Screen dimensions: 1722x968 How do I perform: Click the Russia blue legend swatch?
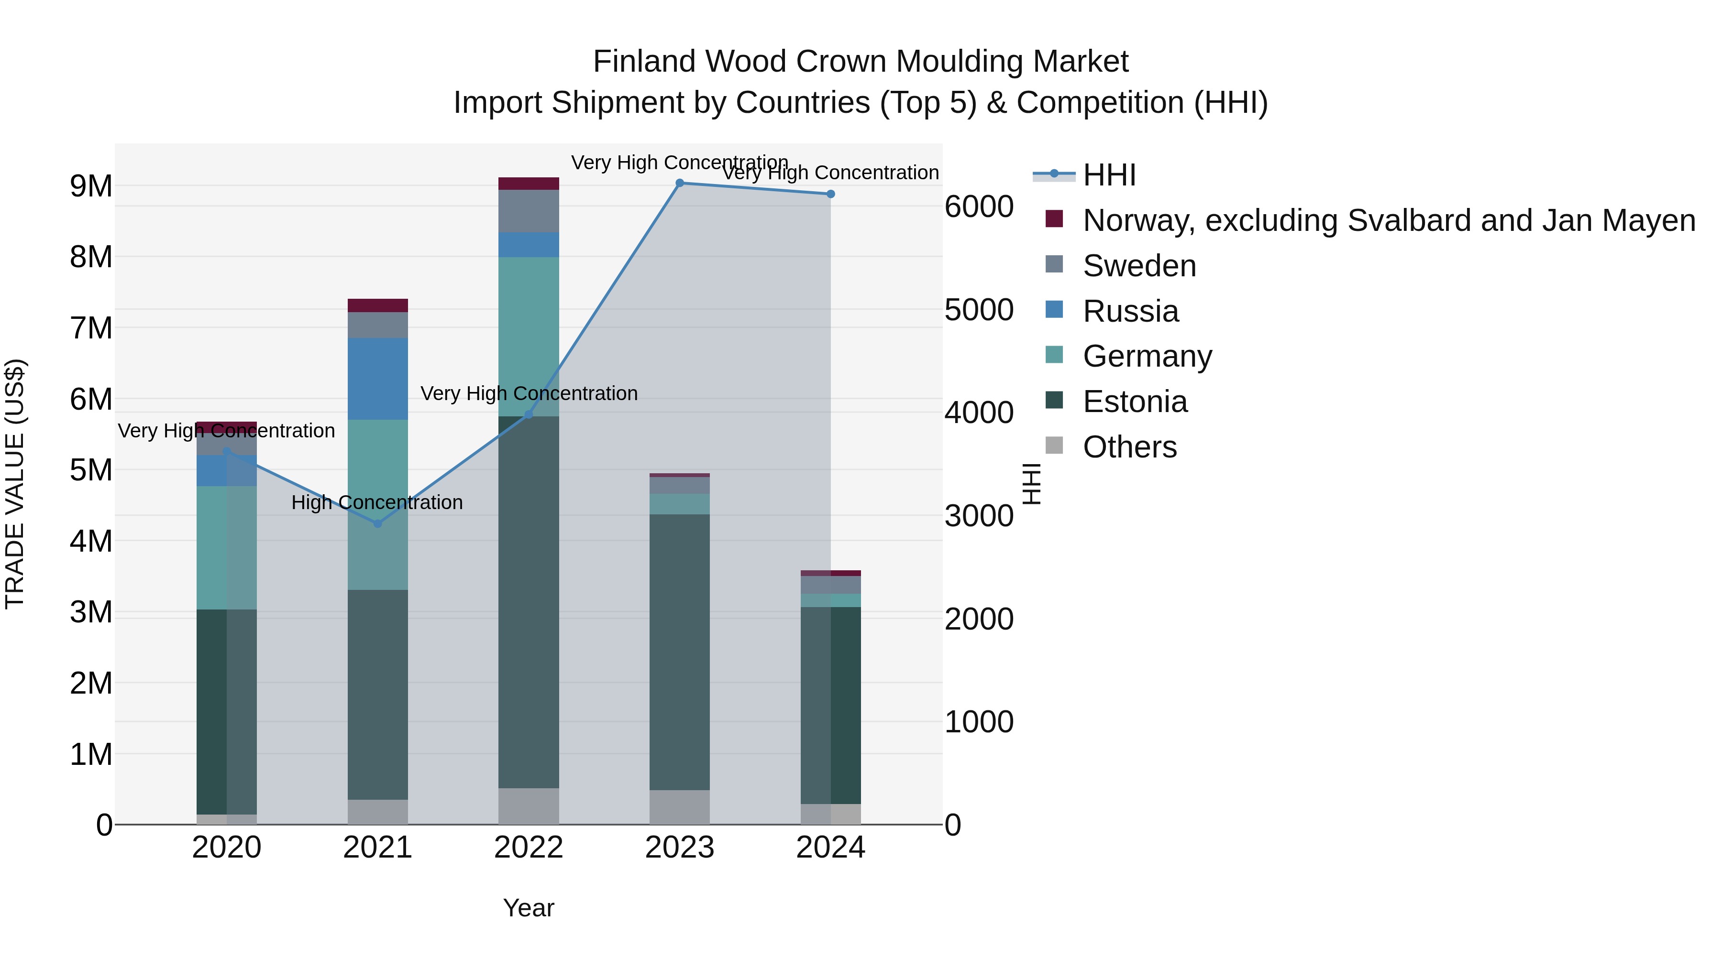pos(1054,309)
